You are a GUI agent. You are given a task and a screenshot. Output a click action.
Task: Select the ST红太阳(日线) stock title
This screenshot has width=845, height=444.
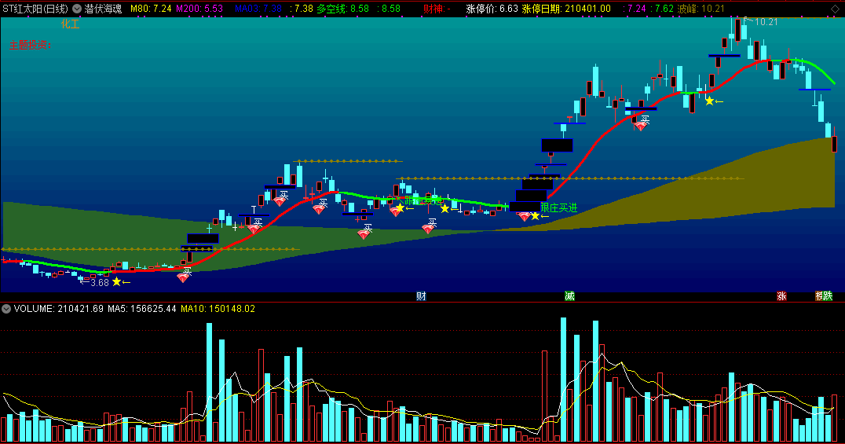pos(35,9)
